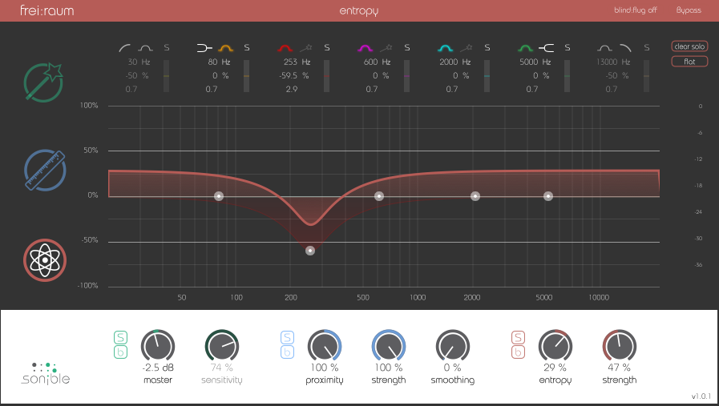Image resolution: width=719 pixels, height=406 pixels.
Task: Click the wand icon of 600 Hz band
Action: [386, 48]
